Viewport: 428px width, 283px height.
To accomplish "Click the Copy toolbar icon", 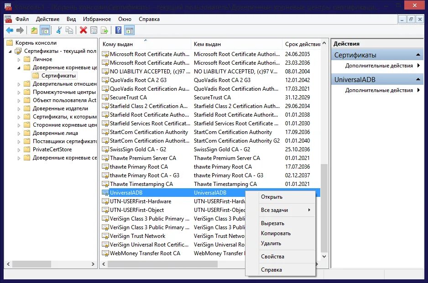I will [69, 30].
